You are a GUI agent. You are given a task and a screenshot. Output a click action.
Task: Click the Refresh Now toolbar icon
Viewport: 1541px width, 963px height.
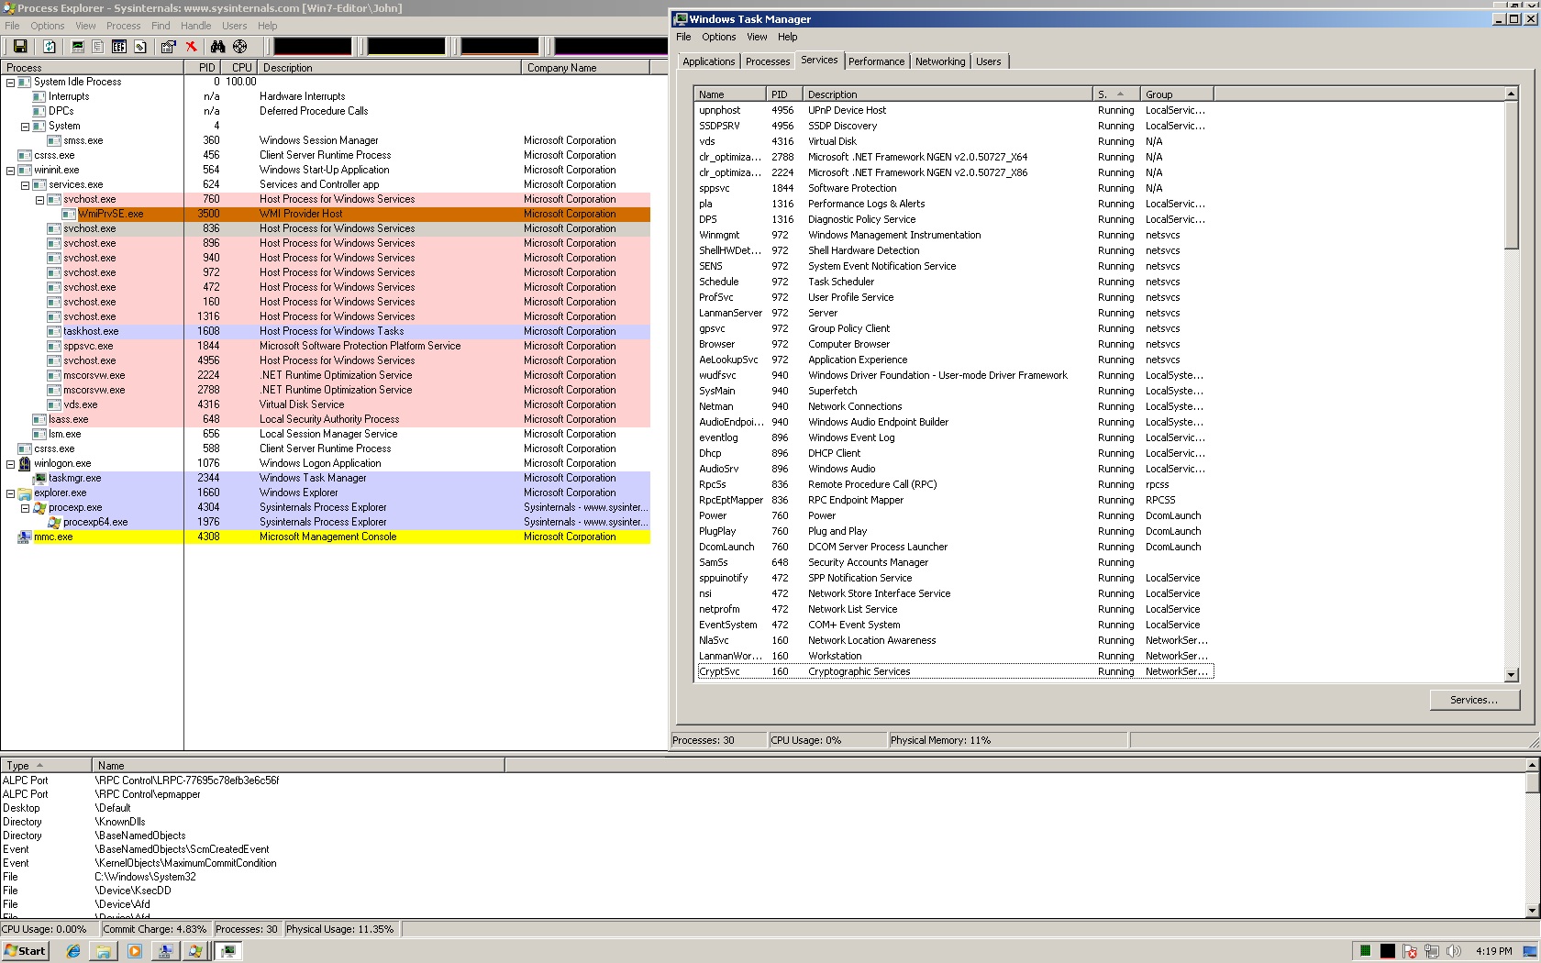[50, 47]
